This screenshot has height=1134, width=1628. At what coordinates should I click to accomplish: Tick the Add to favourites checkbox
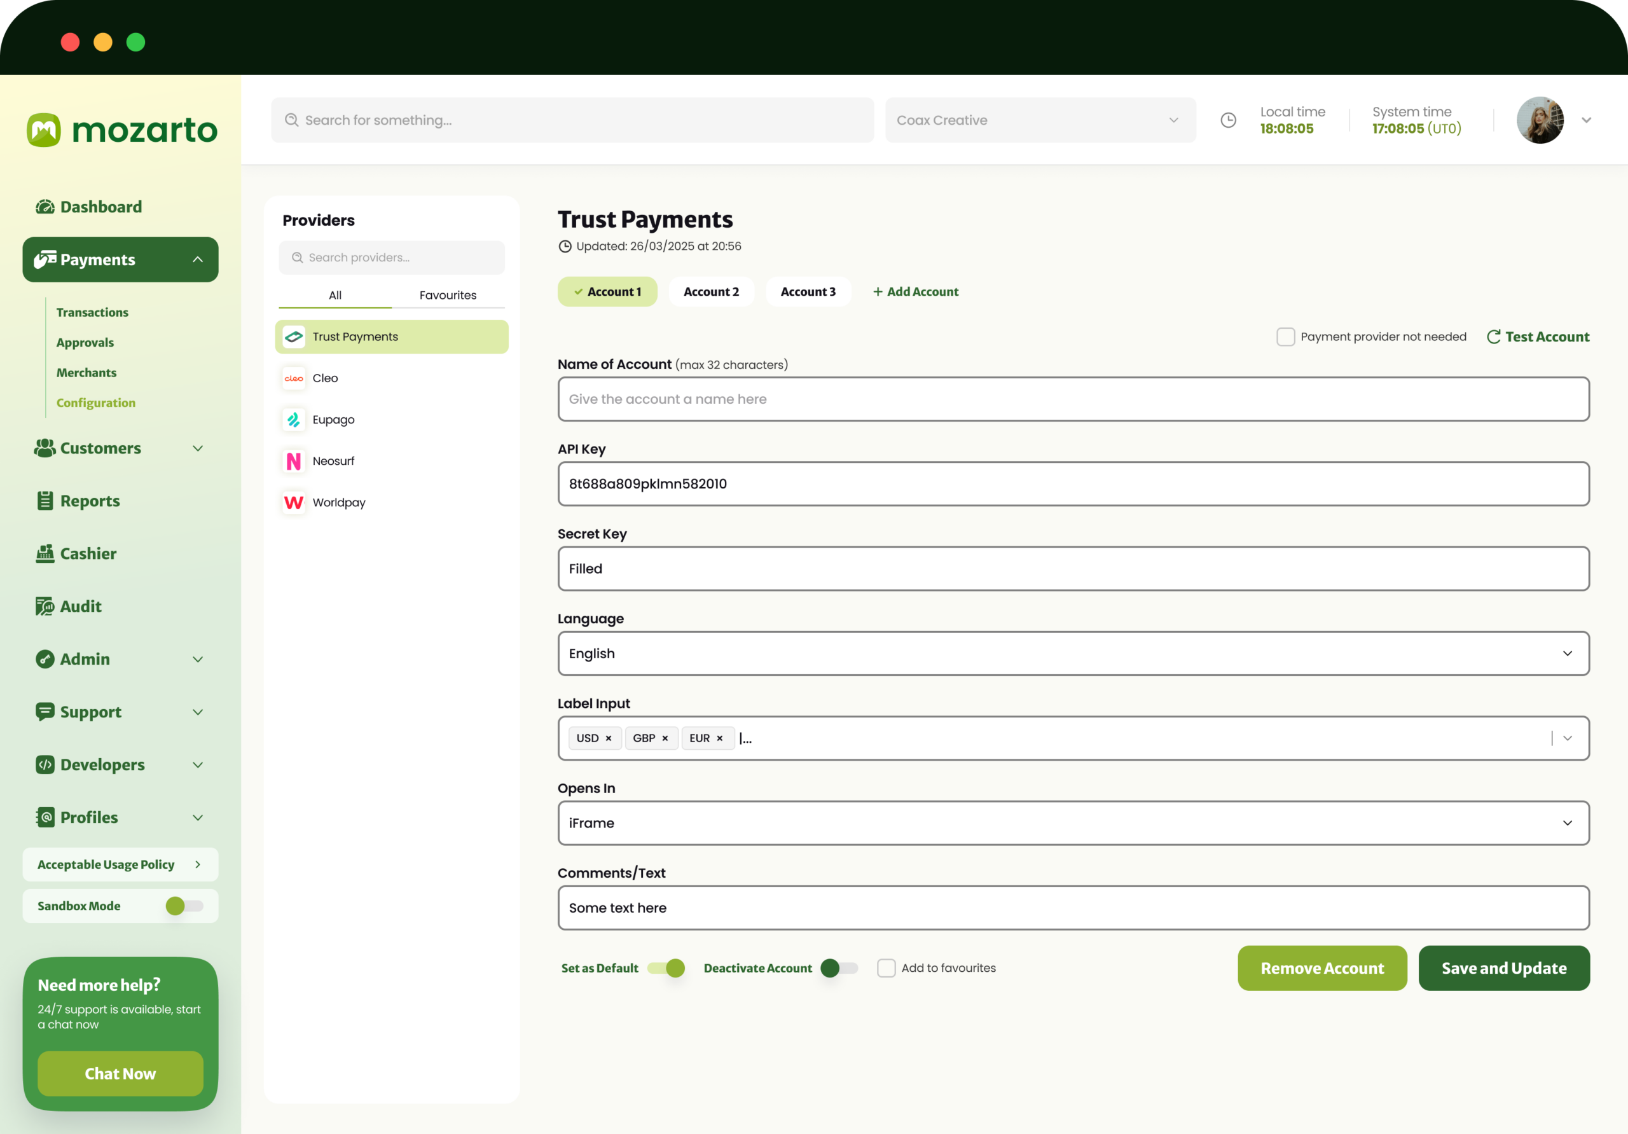(886, 968)
